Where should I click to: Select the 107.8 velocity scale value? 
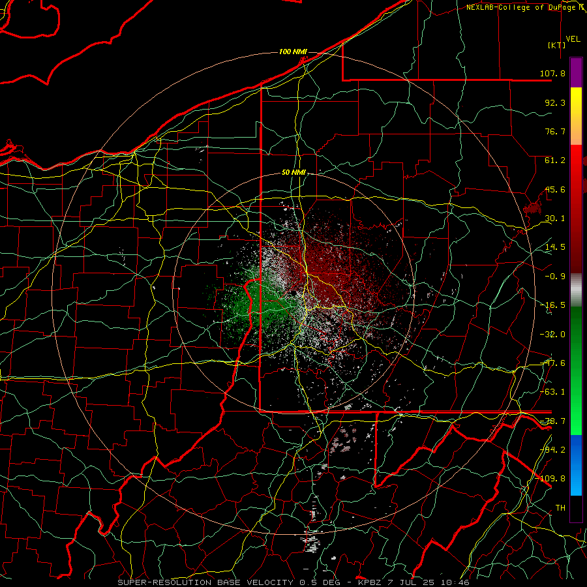(552, 73)
